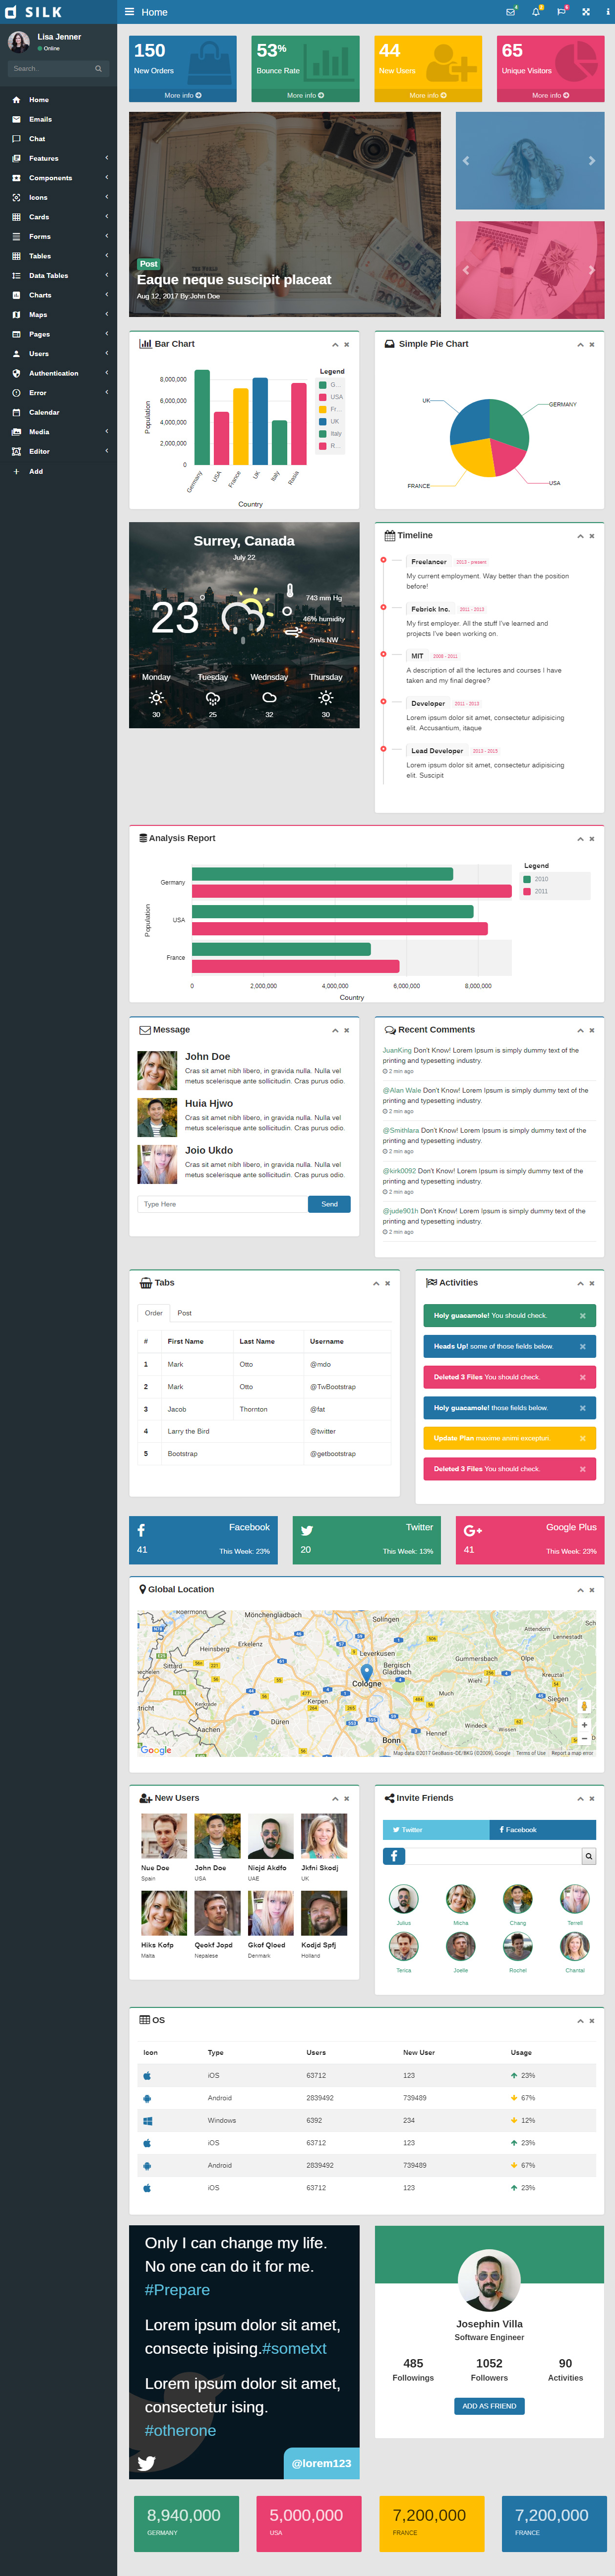
Task: Expand the Charts submenu chevron
Action: coord(107,294)
